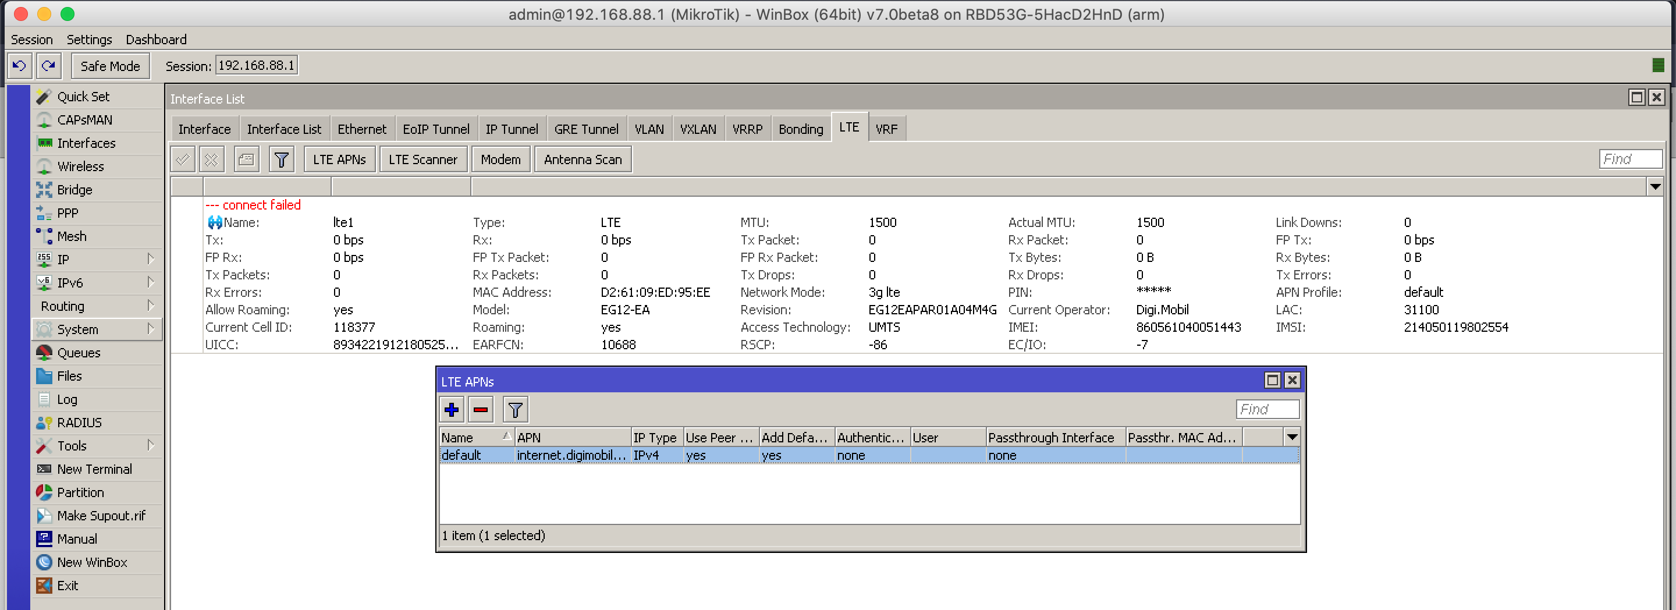The height and width of the screenshot is (610, 1676).
Task: Switch to the Interface List tab
Action: [283, 129]
